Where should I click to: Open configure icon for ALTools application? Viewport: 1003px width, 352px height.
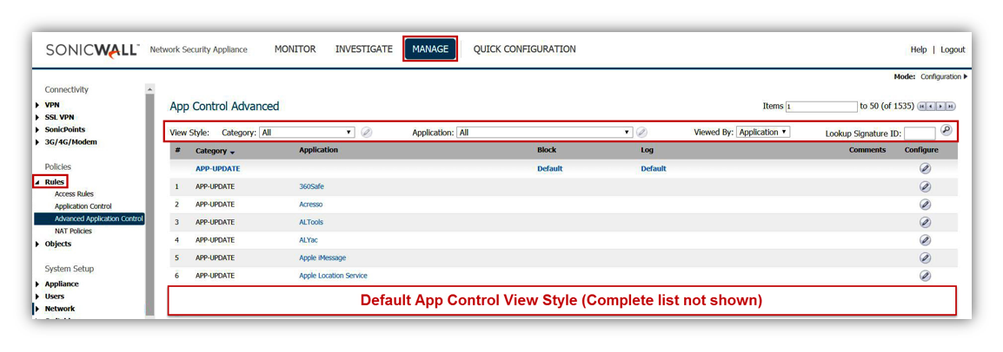[x=925, y=222]
